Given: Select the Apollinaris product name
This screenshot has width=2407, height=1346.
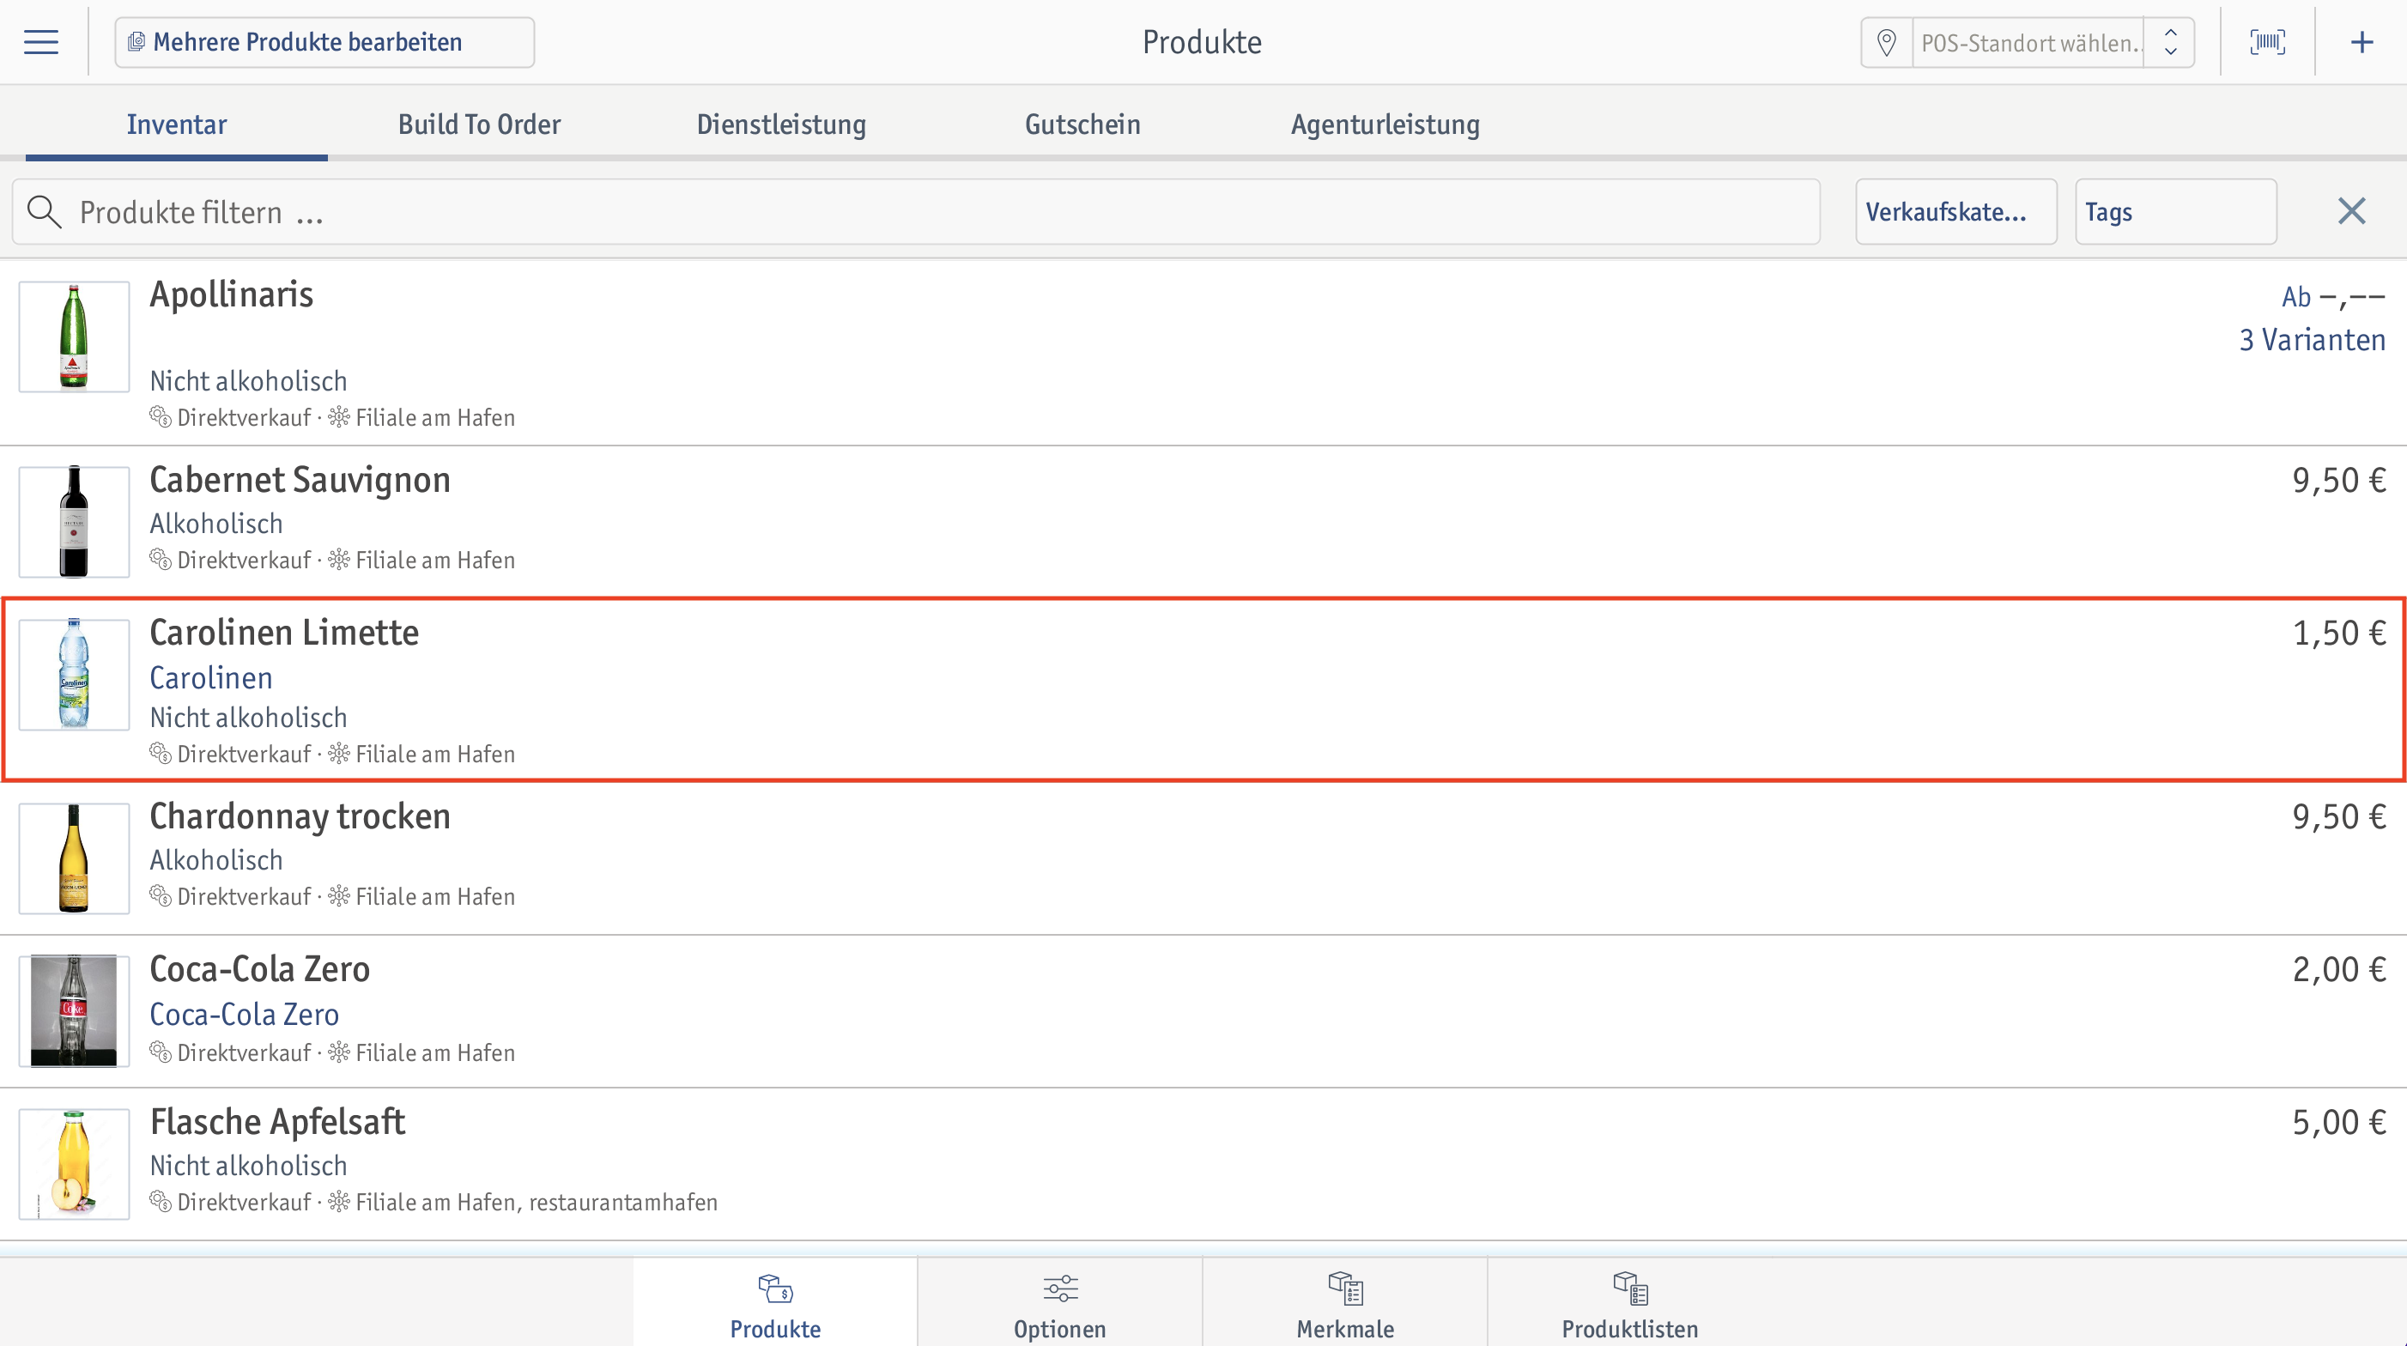Looking at the screenshot, I should click(231, 294).
